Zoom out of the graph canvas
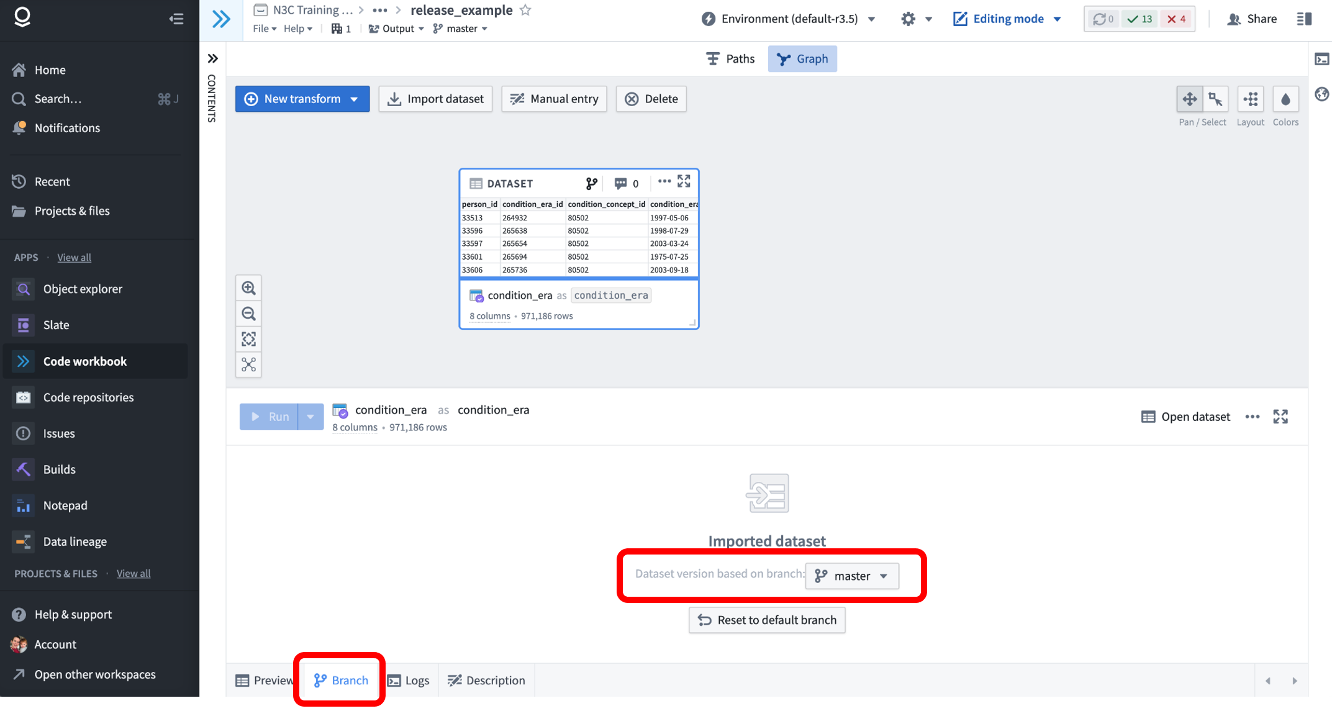1332x711 pixels. [x=248, y=314]
